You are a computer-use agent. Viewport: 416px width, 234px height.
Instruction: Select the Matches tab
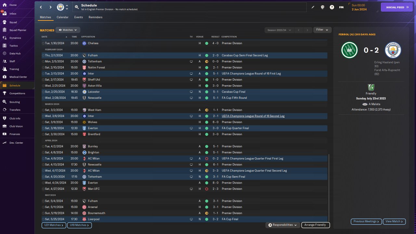(x=45, y=17)
